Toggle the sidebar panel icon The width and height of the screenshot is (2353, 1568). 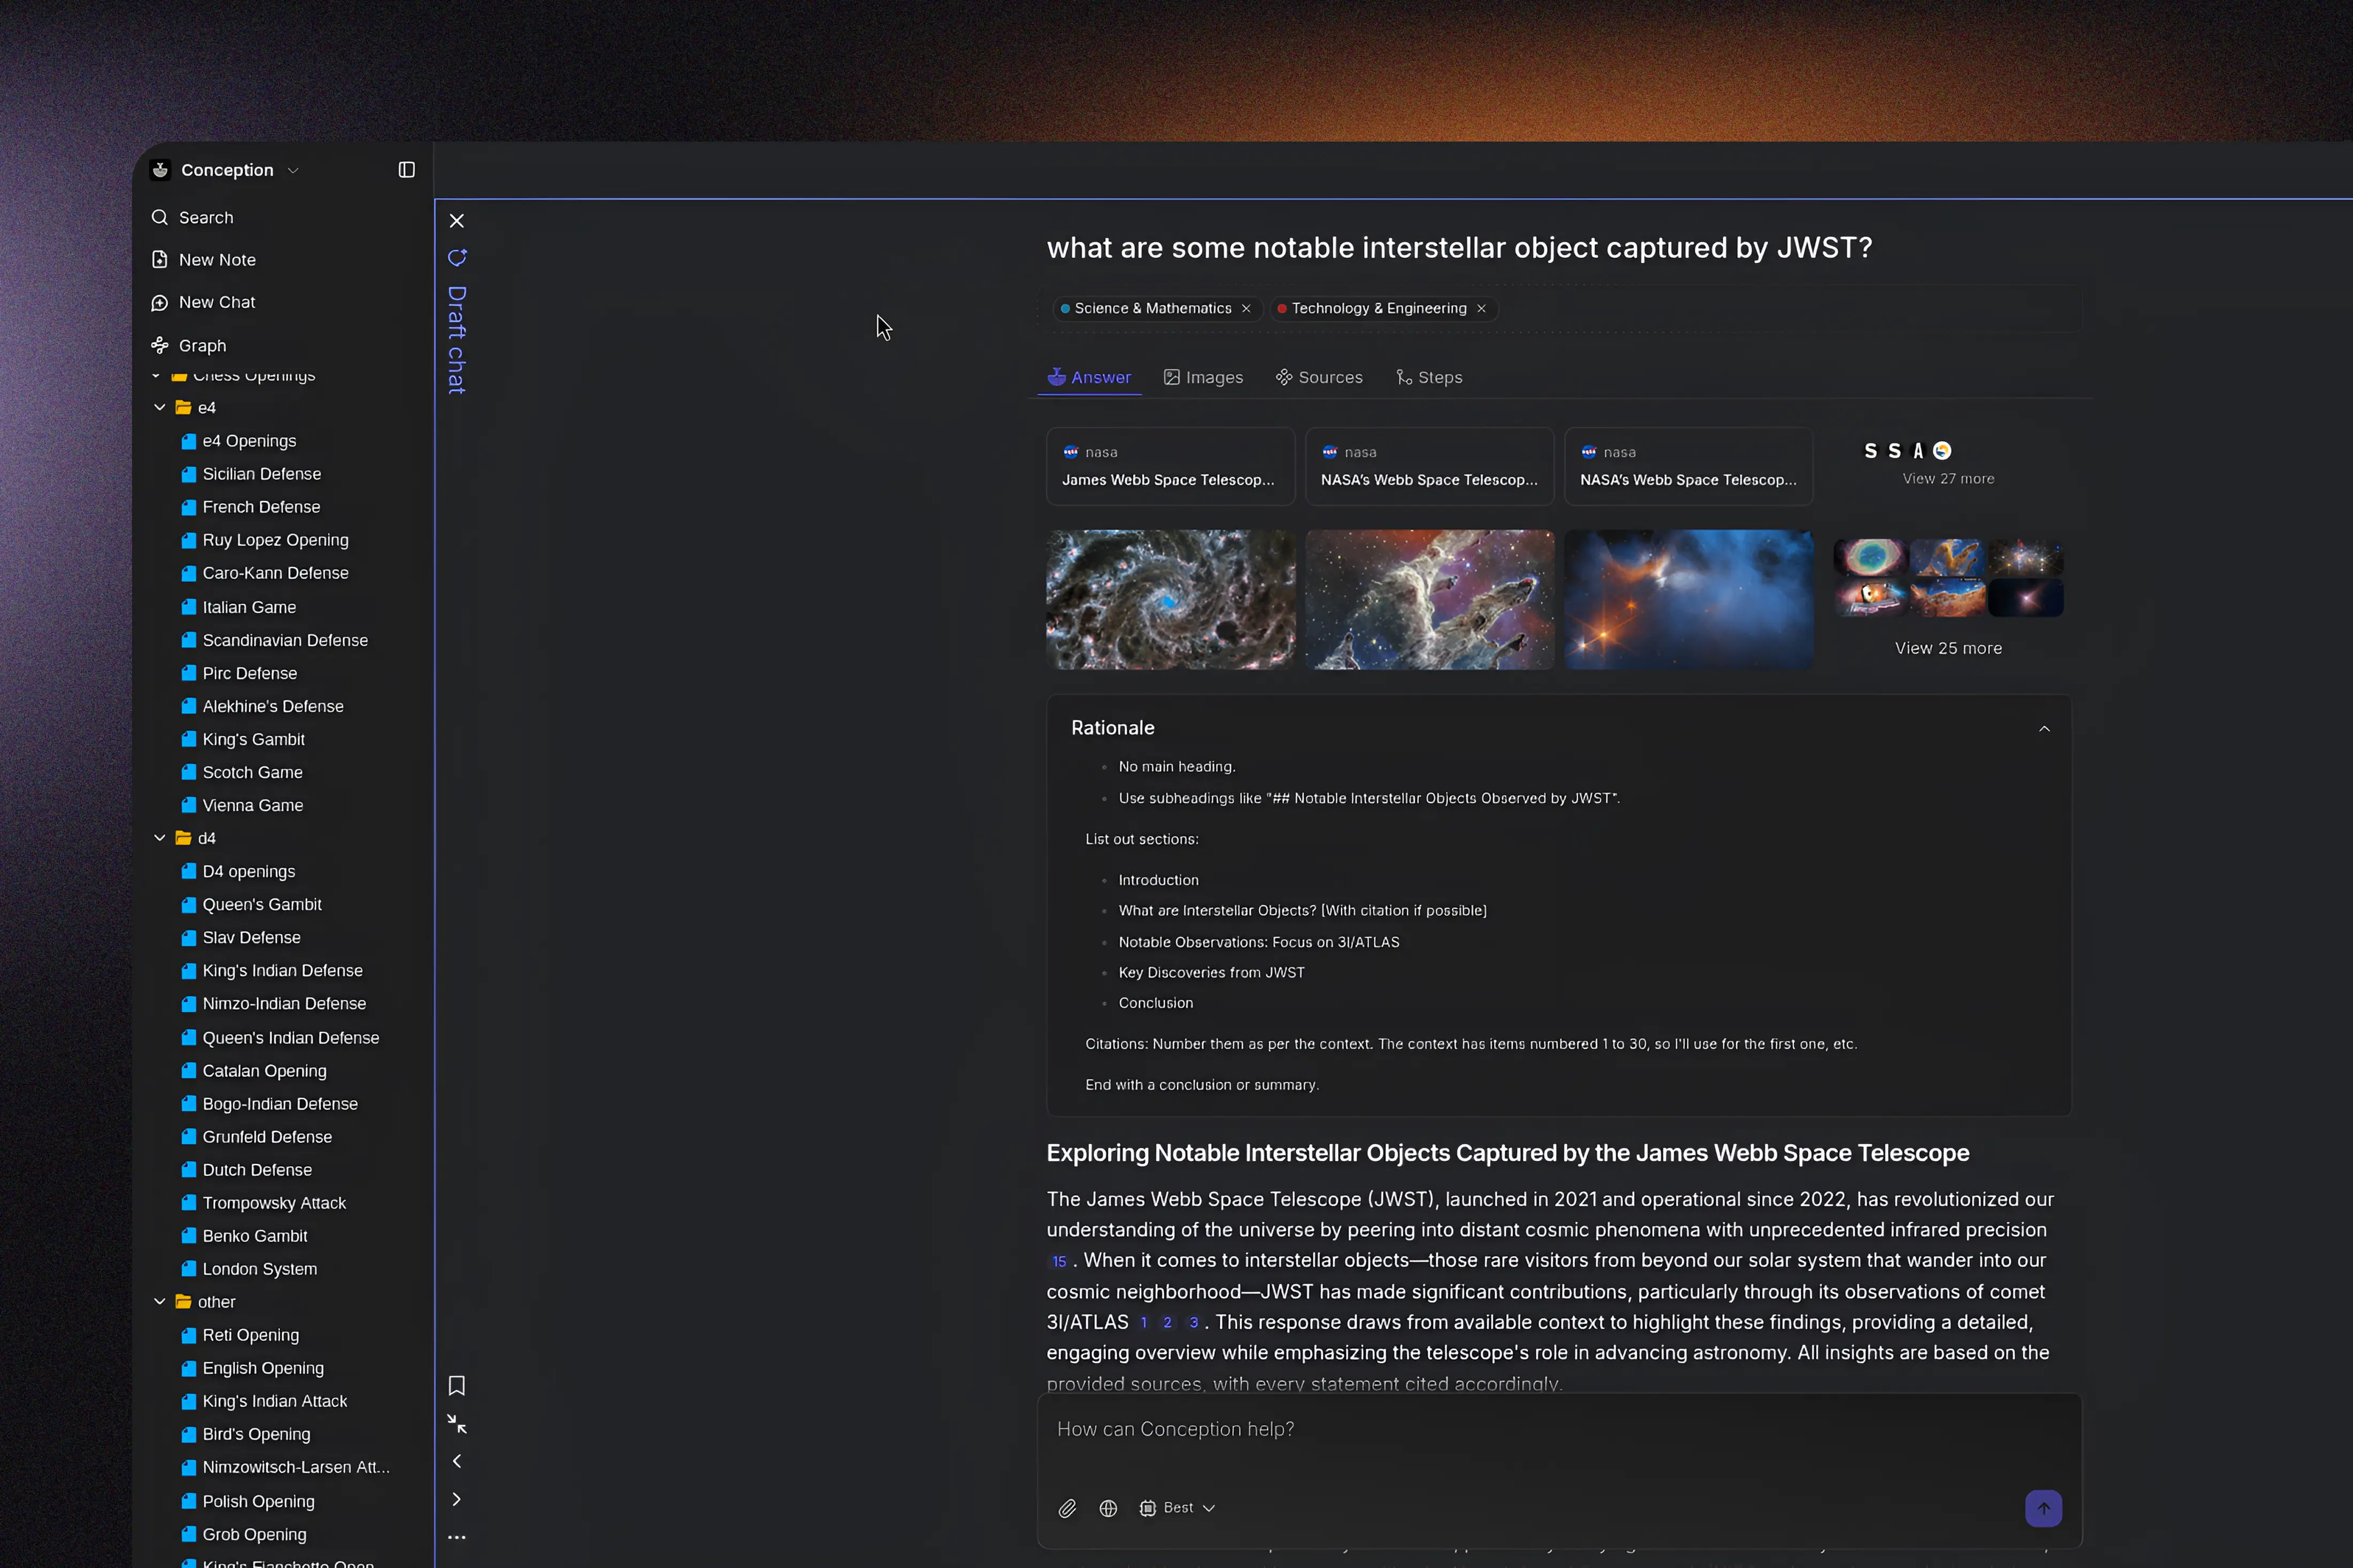pos(406,169)
